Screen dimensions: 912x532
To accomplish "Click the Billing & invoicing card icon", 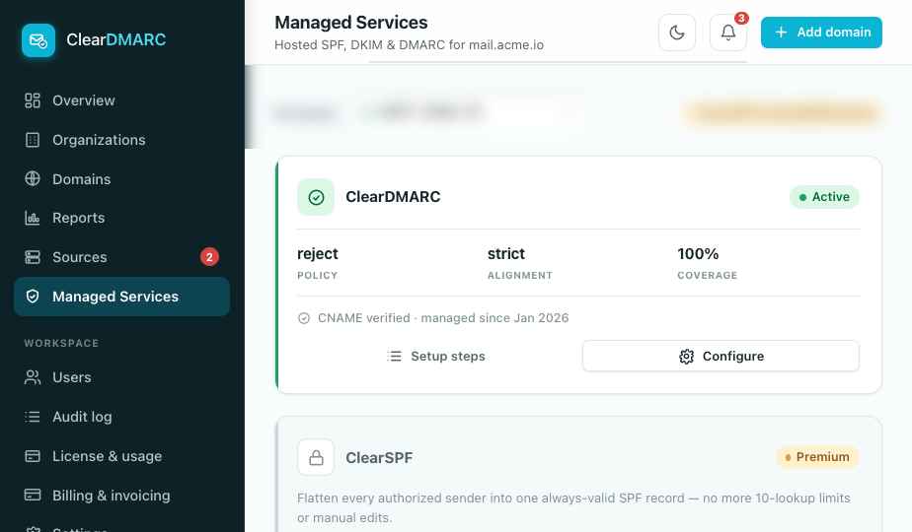I will click(x=33, y=496).
